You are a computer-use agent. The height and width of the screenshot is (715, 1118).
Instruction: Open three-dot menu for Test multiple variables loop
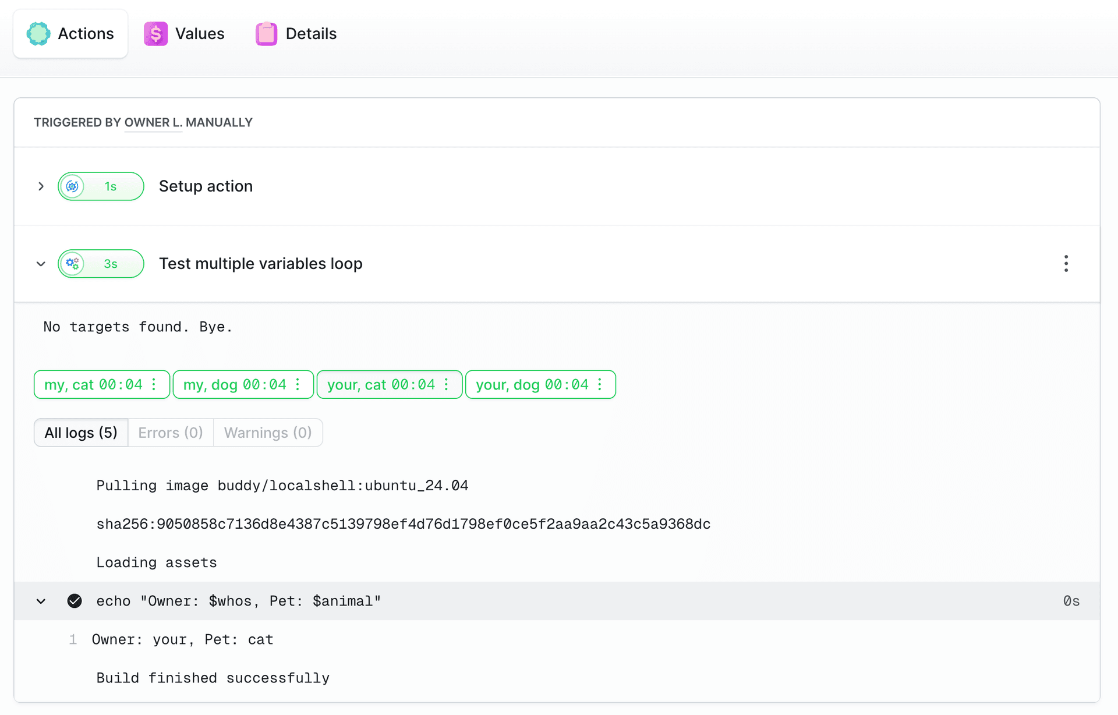(x=1066, y=264)
